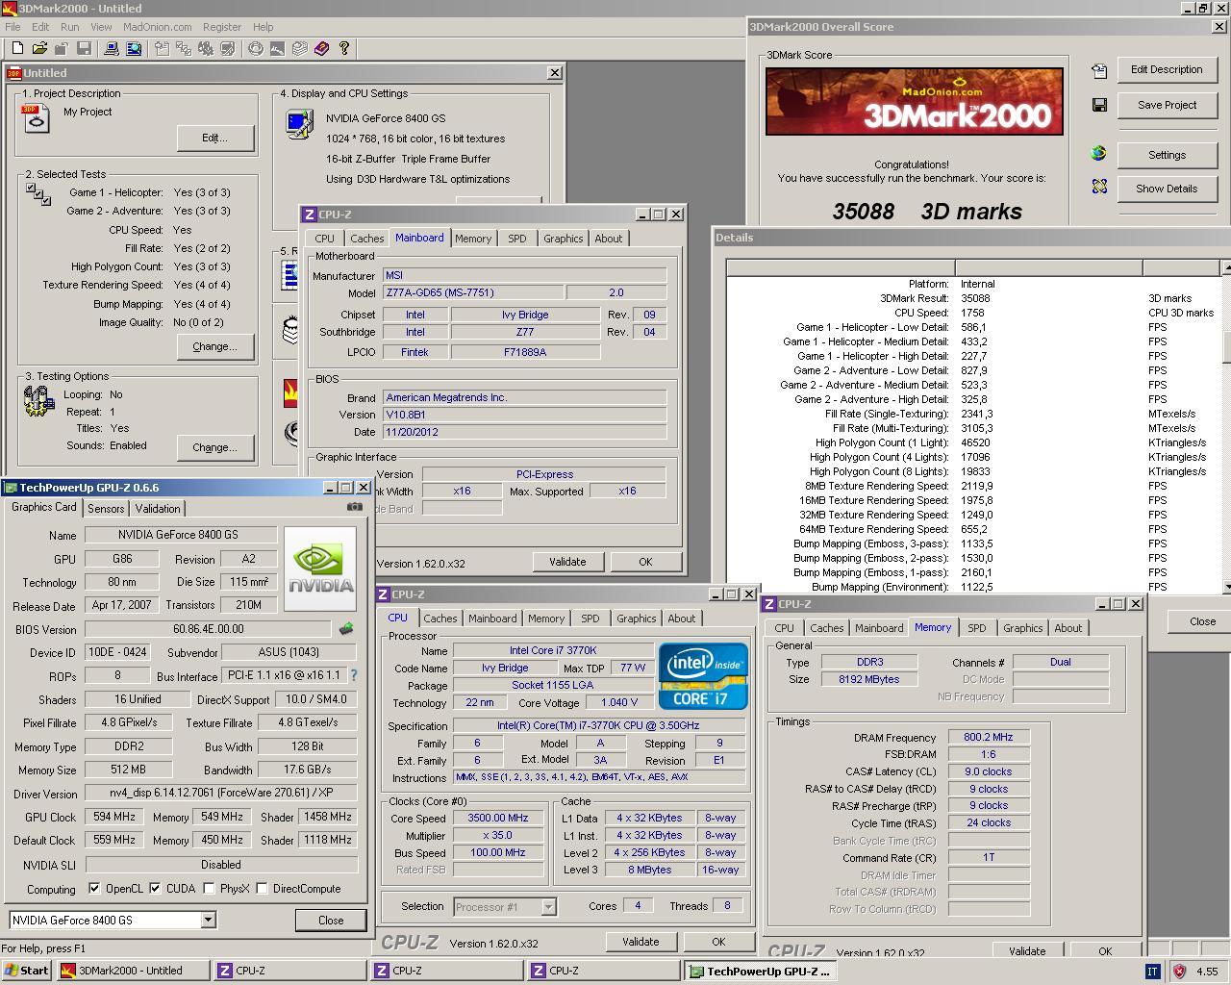Open the Register menu

(221, 27)
